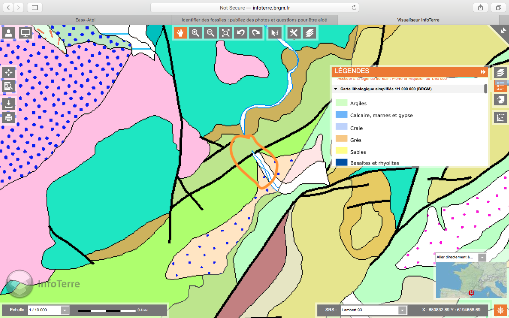Go back to previous map view
The image size is (509, 318).
(x=241, y=33)
